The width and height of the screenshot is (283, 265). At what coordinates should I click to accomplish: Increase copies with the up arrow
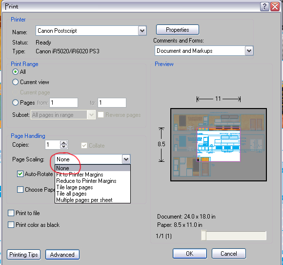tap(63, 143)
